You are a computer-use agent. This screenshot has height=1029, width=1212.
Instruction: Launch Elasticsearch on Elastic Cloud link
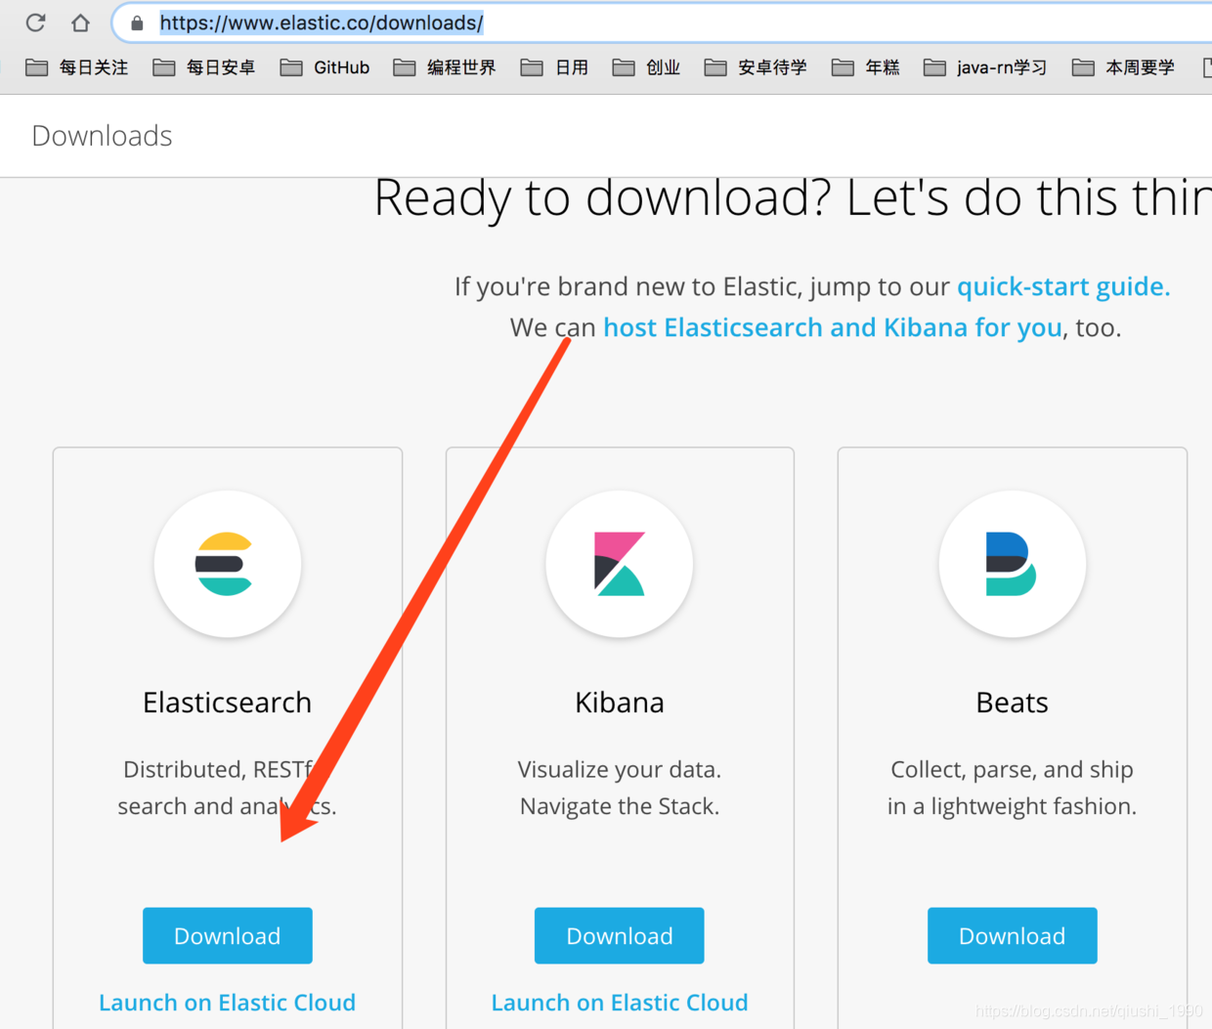(x=227, y=1003)
